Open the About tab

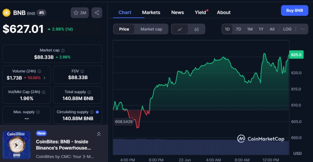click(x=224, y=12)
